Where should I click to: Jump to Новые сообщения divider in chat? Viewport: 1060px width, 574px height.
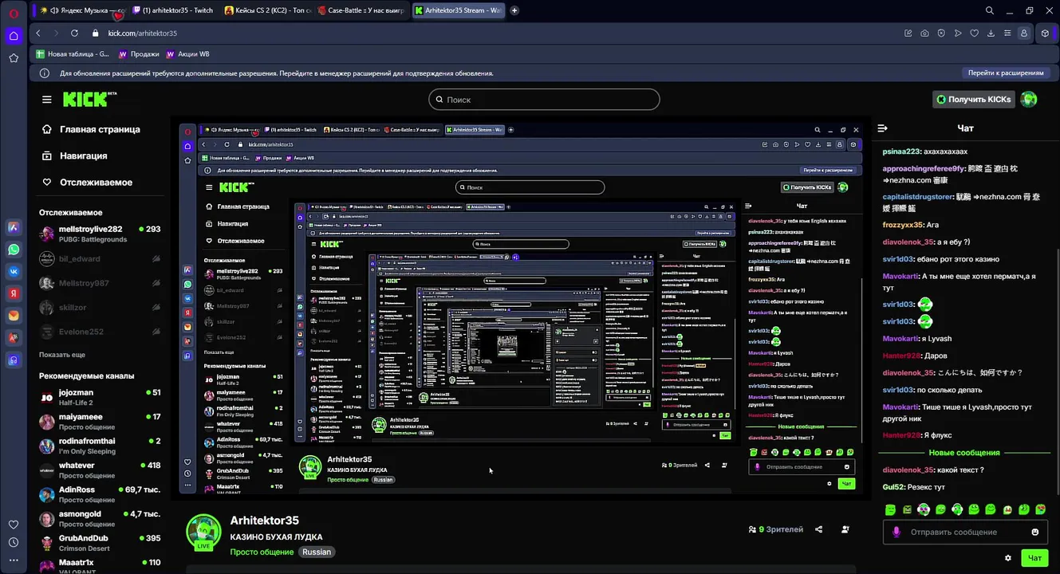964,453
